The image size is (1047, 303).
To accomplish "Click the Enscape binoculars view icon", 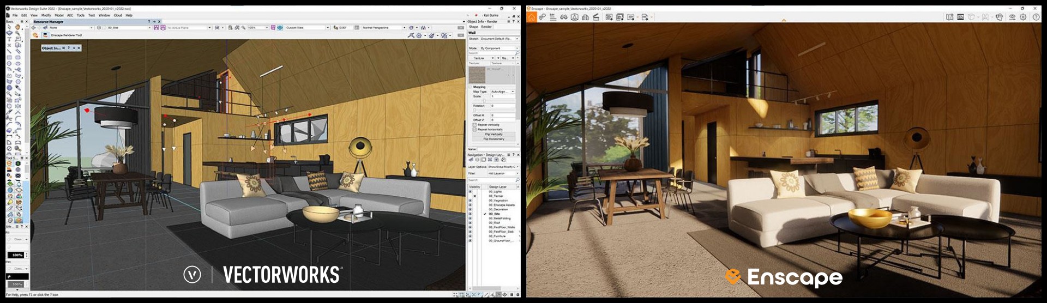I will pos(563,17).
